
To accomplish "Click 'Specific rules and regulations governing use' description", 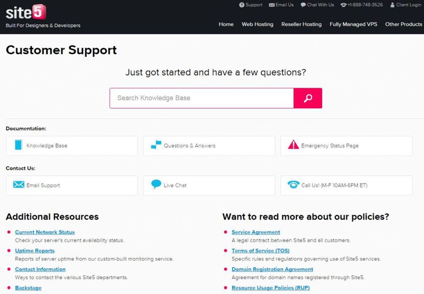I will 306,259.
